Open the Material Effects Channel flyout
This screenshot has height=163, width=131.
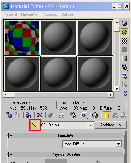tap(84, 115)
